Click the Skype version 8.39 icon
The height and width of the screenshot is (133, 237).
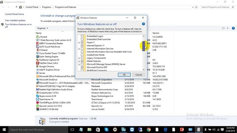coord(37,96)
